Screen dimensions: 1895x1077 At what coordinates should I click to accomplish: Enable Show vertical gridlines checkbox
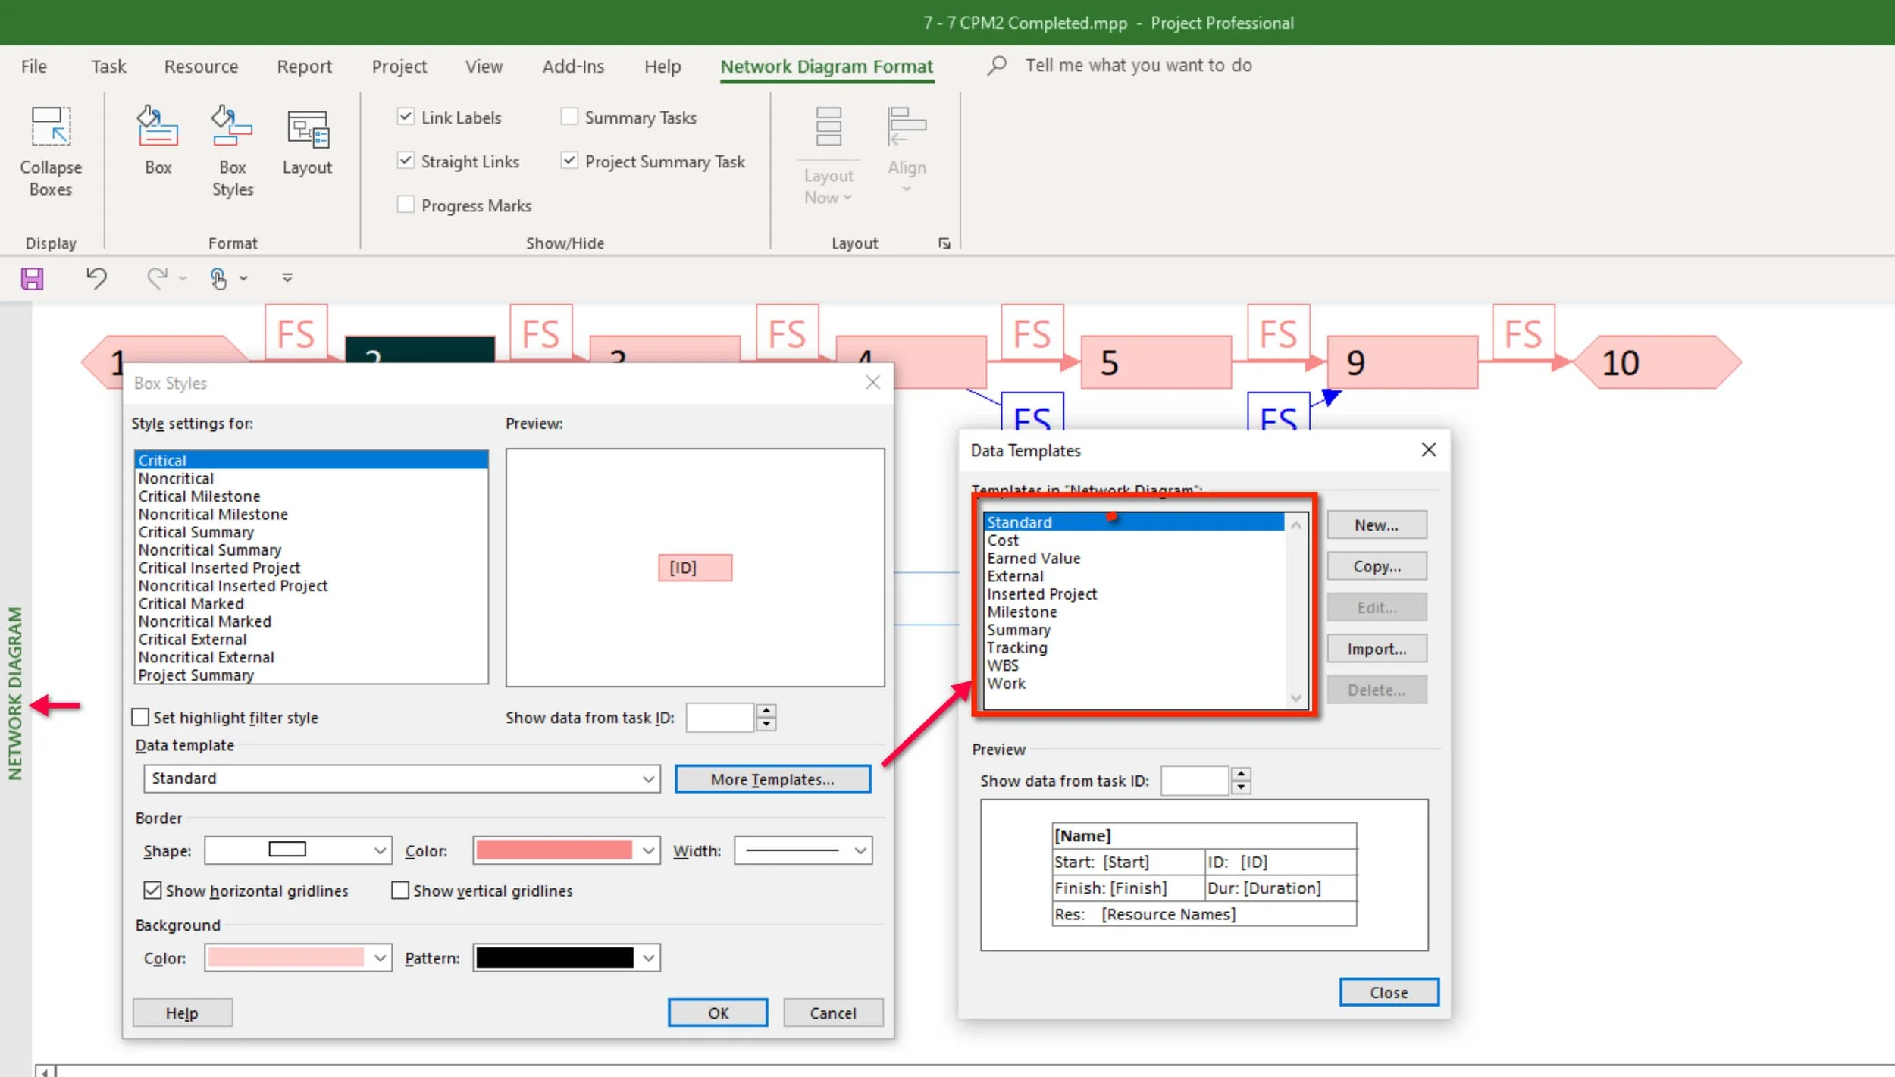(x=400, y=891)
